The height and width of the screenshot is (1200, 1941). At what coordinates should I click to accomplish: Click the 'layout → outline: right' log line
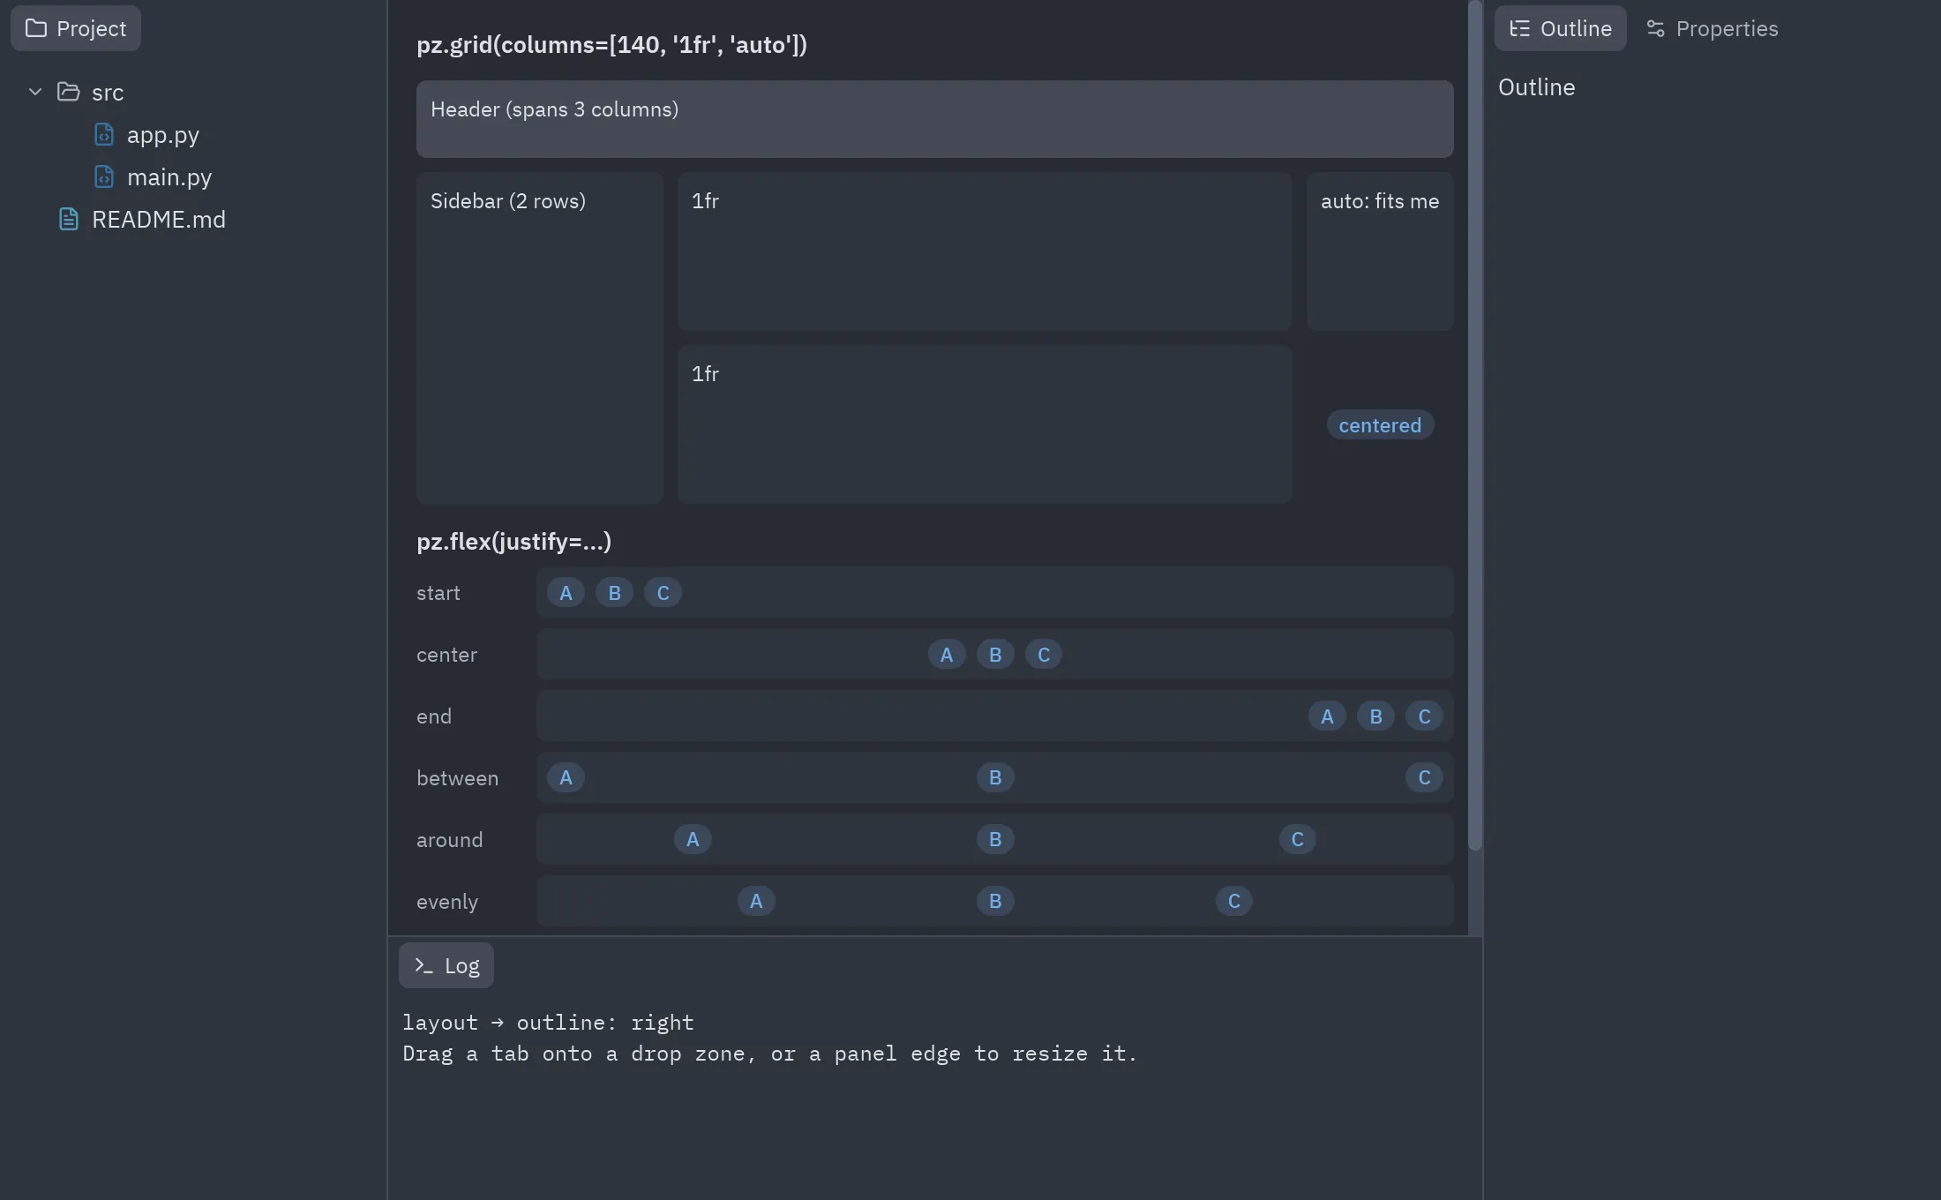(x=548, y=1022)
